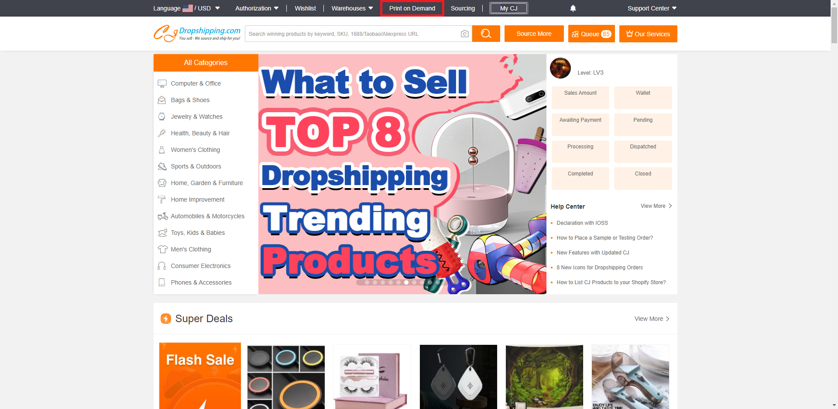This screenshot has height=409, width=838.
Task: Open the Print on Demand menu item
Action: coord(412,8)
